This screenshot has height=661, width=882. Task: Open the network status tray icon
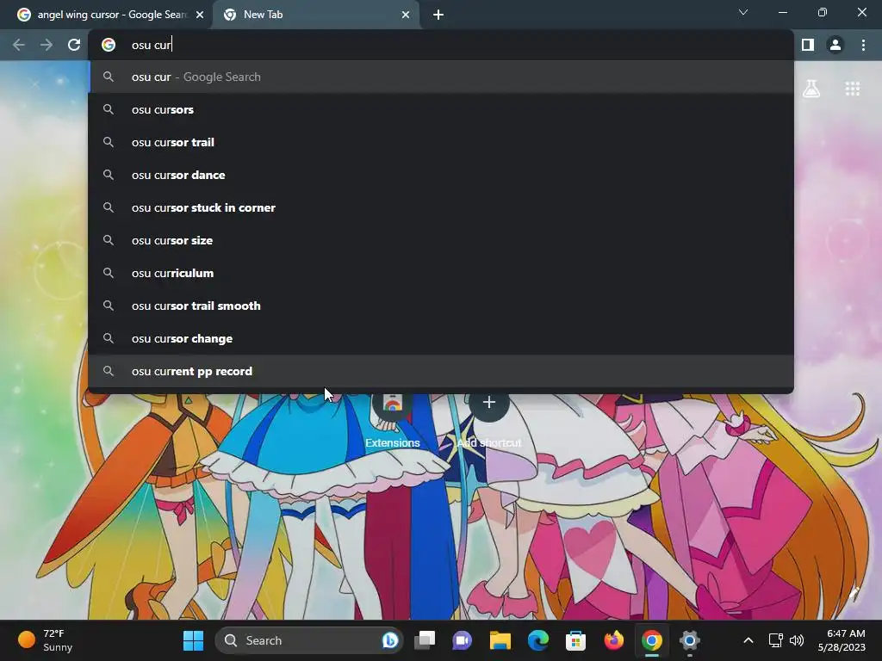776,640
